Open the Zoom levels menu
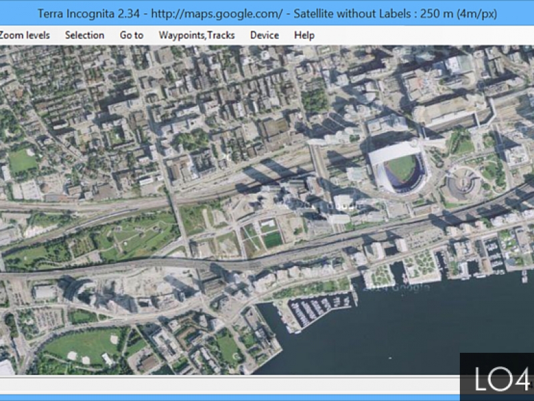This screenshot has width=534, height=401. point(24,35)
